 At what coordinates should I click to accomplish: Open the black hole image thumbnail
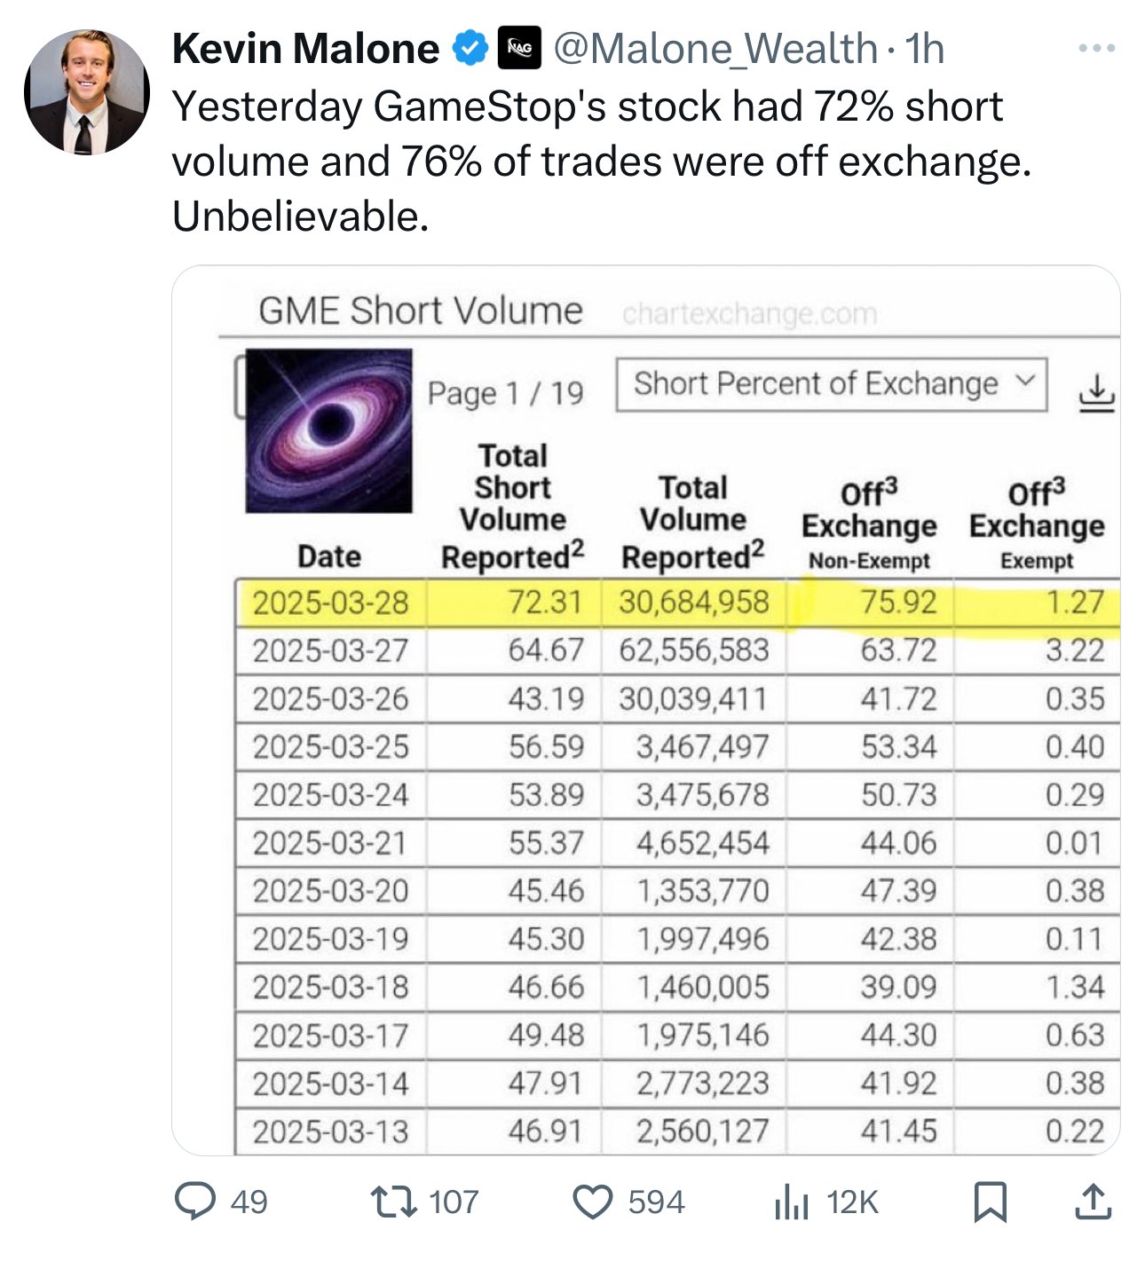[328, 430]
